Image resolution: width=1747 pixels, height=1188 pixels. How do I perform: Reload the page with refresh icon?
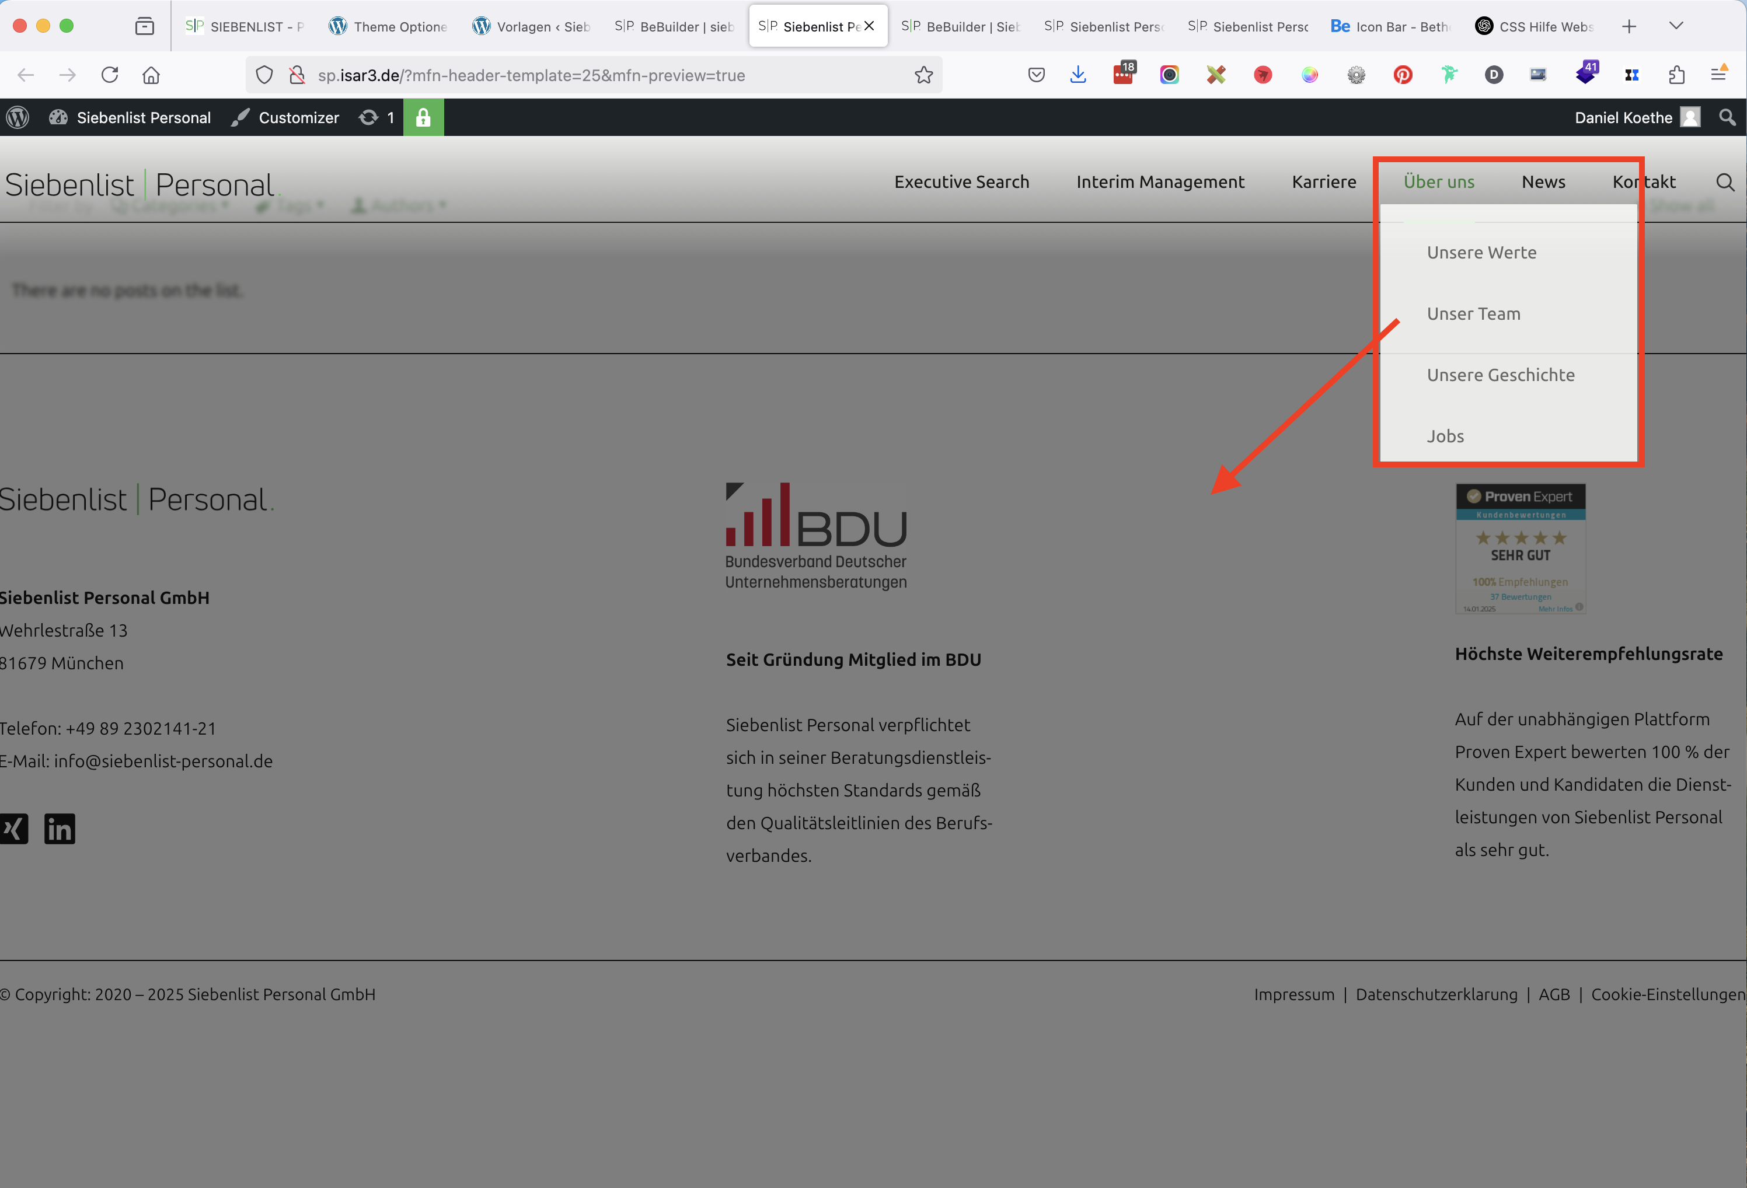point(110,74)
